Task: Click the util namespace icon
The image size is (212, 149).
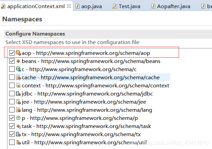Action: coord(18,142)
